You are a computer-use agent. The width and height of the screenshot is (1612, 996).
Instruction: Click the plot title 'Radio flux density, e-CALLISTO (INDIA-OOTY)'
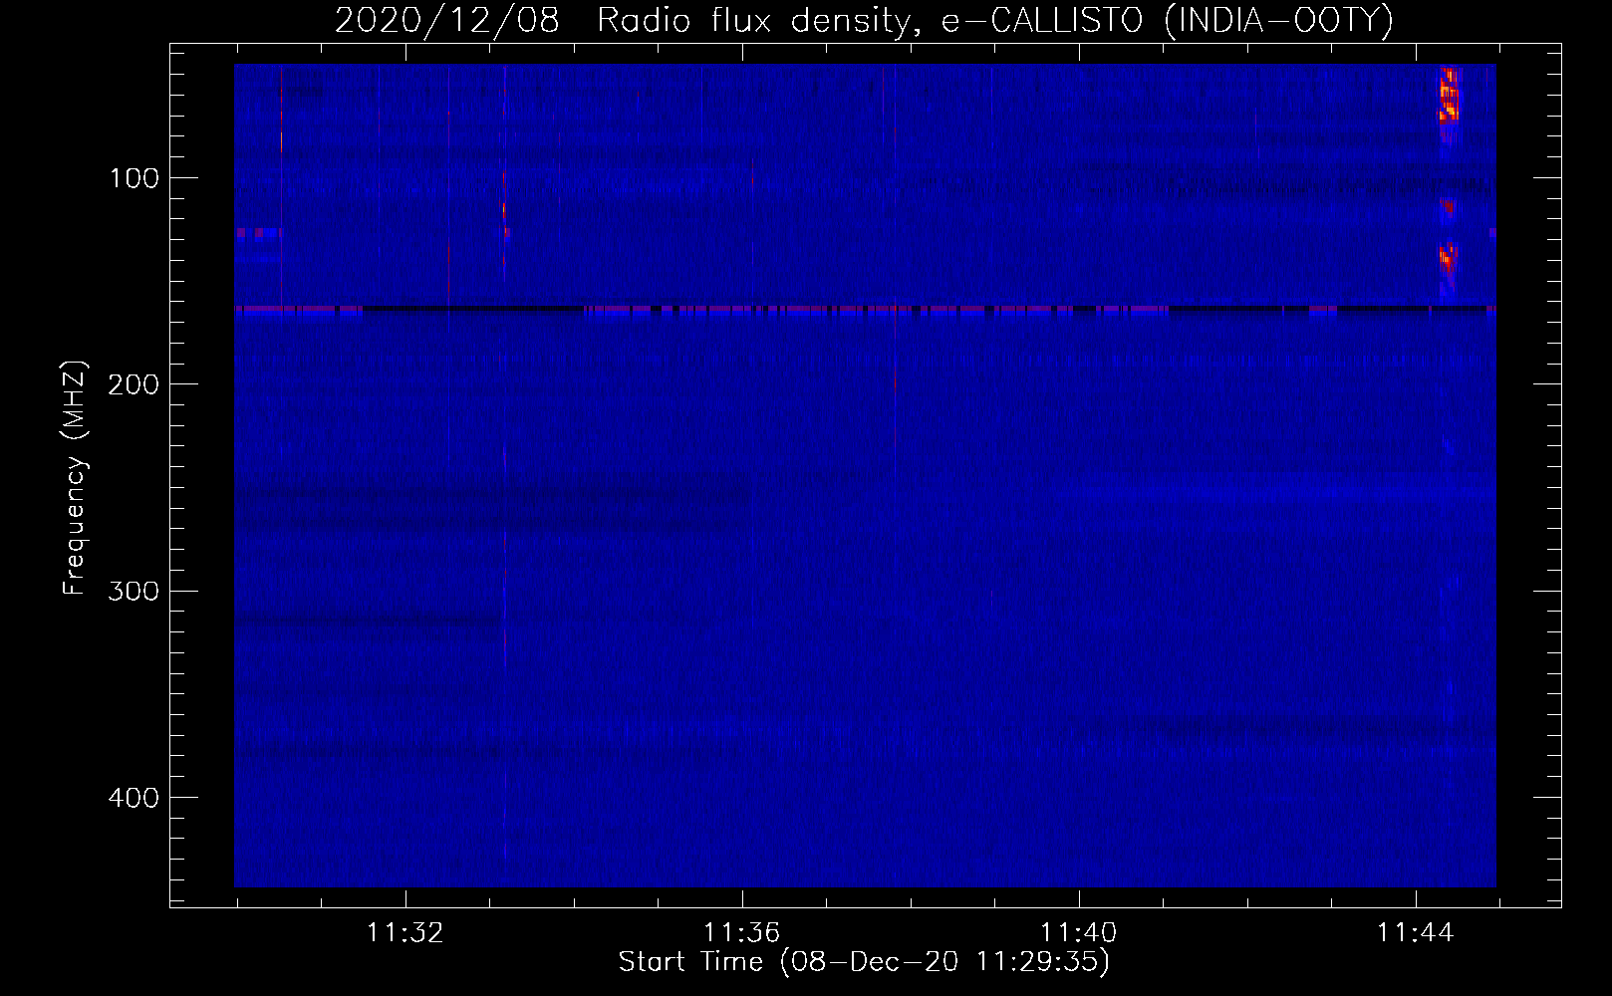coord(994,20)
